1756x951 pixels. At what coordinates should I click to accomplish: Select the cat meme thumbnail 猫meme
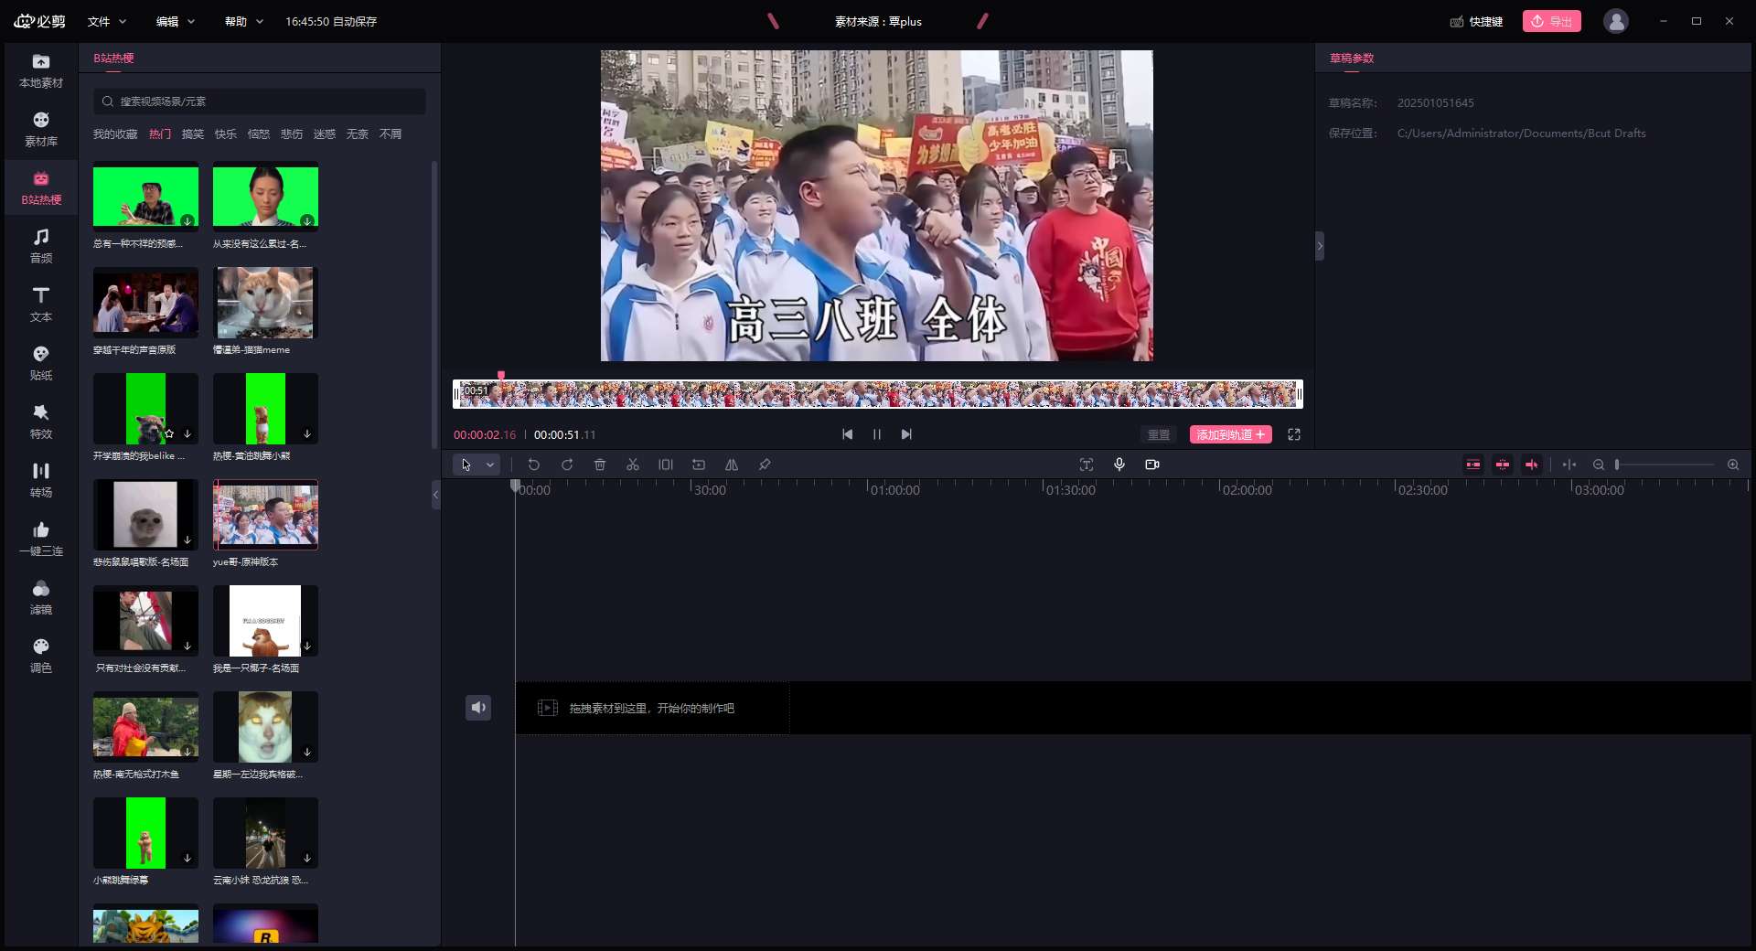265,303
